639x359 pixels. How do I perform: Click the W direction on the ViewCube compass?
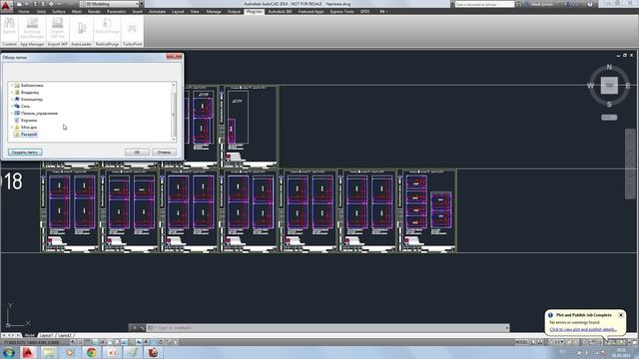[x=590, y=86]
